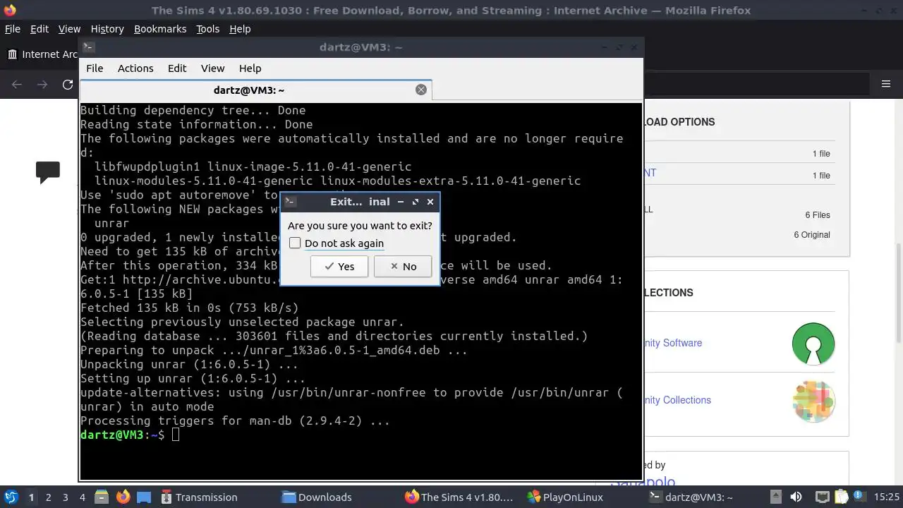The height and width of the screenshot is (508, 903).
Task: Go back in Firefox
Action: coord(17,85)
